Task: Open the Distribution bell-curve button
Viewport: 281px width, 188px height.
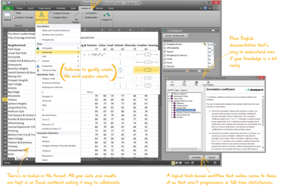Action: pyautogui.click(x=42, y=16)
